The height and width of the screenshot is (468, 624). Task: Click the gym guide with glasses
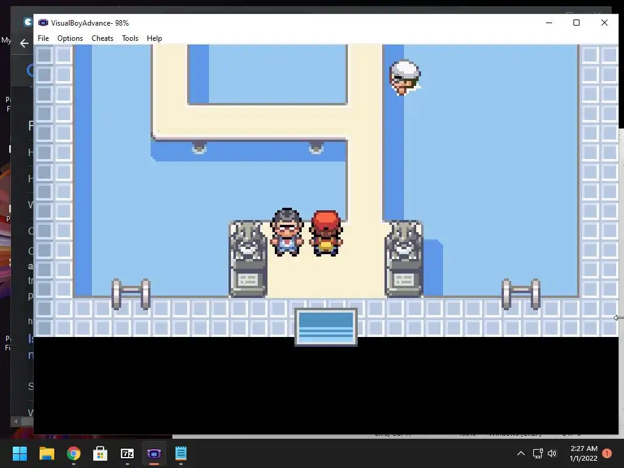coord(287,232)
